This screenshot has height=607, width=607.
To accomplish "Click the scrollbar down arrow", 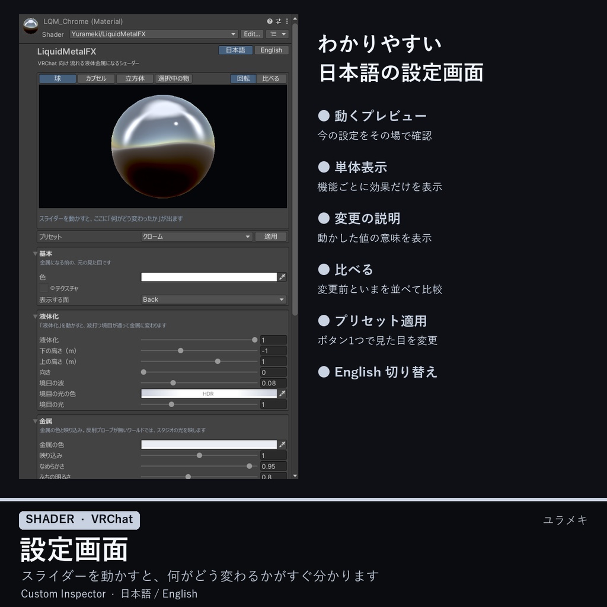I will point(295,476).
